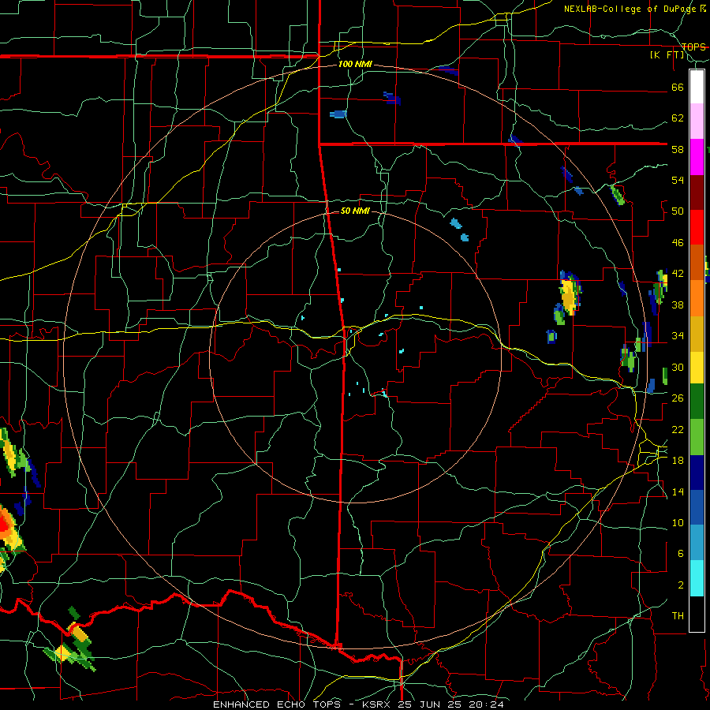Click the light pink legend swatch

point(697,121)
